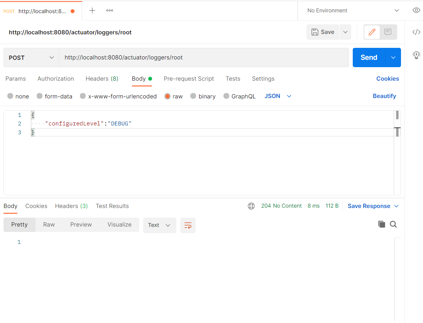Click the environment quick look eye icon
Image resolution: width=423 pixels, height=323 pixels.
[x=416, y=10]
